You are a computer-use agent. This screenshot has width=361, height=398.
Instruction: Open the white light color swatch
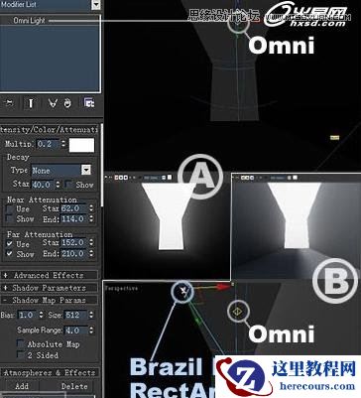pyautogui.click(x=81, y=145)
